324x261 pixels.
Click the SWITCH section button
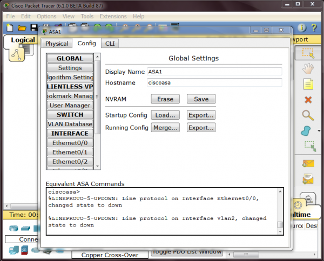70,115
